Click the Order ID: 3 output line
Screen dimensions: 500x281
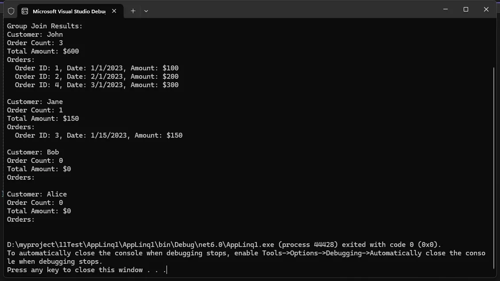coord(98,135)
